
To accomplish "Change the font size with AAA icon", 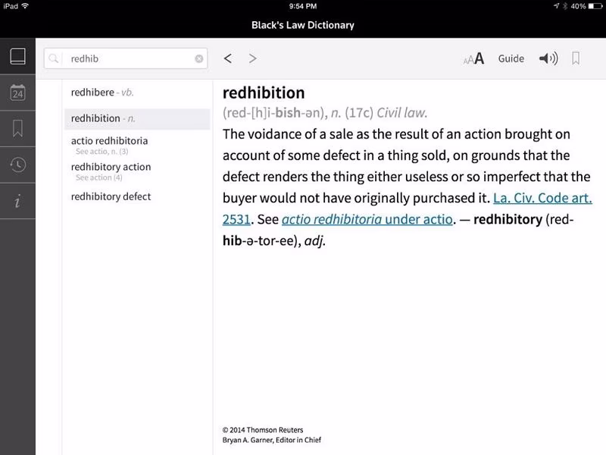I will (x=474, y=59).
